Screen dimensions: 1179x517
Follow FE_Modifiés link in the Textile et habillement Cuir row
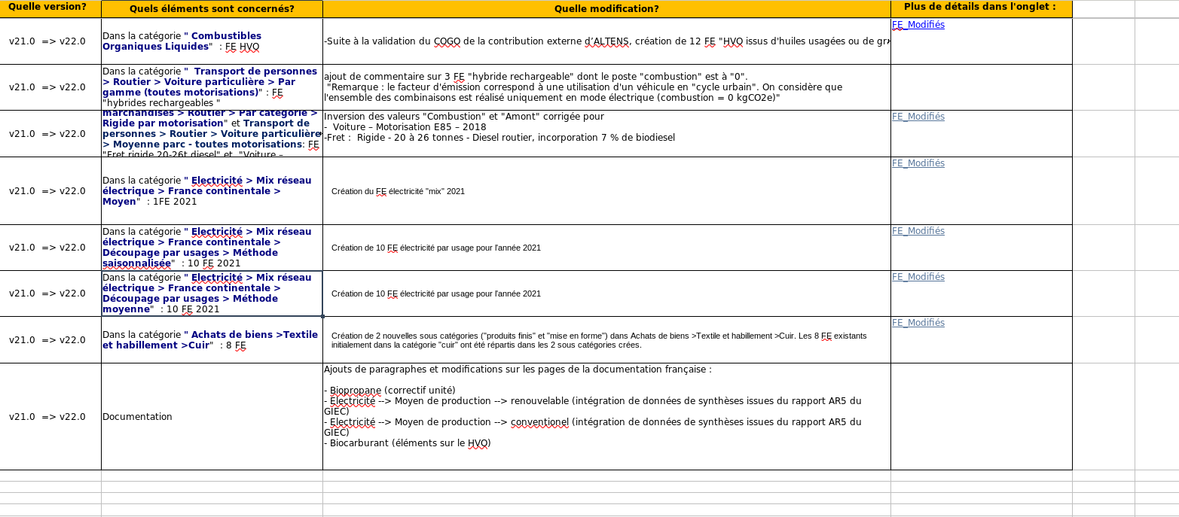pyautogui.click(x=918, y=323)
